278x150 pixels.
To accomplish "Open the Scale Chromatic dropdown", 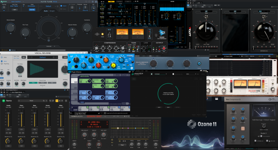I will tap(32, 6).
